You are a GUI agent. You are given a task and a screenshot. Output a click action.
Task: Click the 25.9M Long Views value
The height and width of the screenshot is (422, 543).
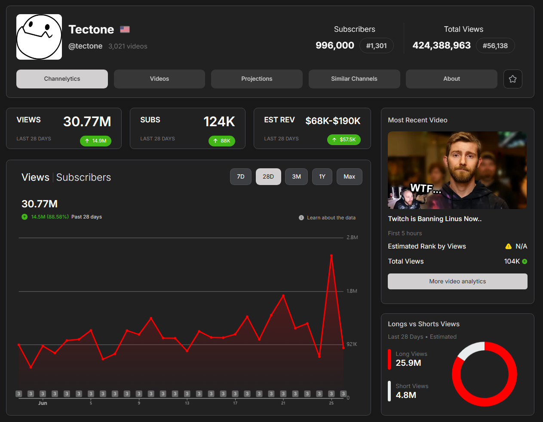[x=408, y=363]
